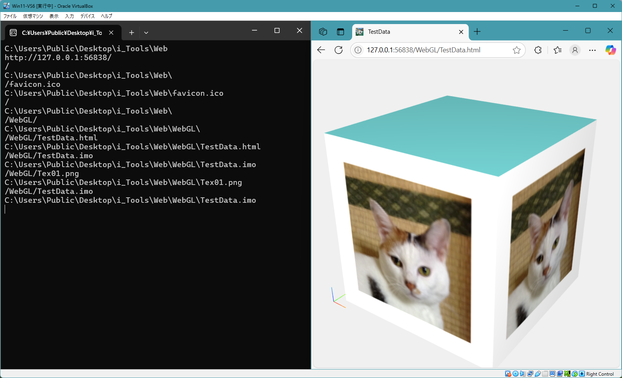Maximize the VirtualBox VM window
Image resolution: width=622 pixels, height=378 pixels.
point(595,6)
